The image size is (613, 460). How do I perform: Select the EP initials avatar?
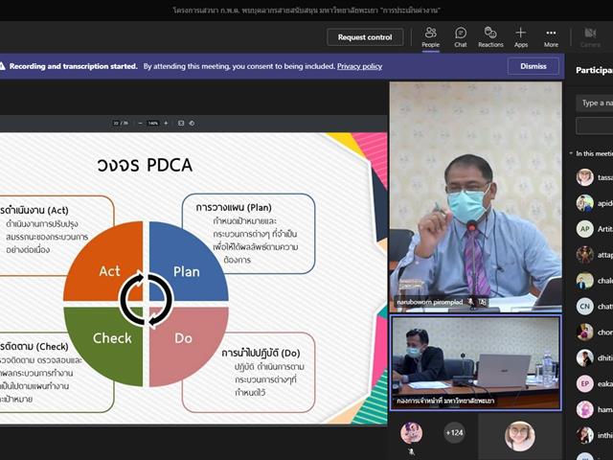tap(584, 383)
